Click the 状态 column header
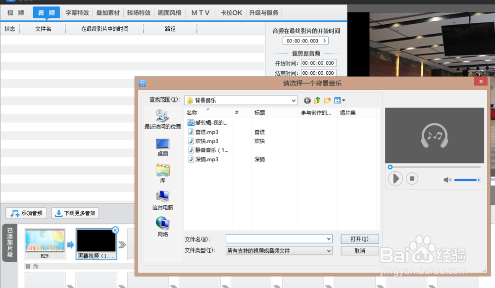Viewport: 495px width, 288px height. (x=10, y=29)
